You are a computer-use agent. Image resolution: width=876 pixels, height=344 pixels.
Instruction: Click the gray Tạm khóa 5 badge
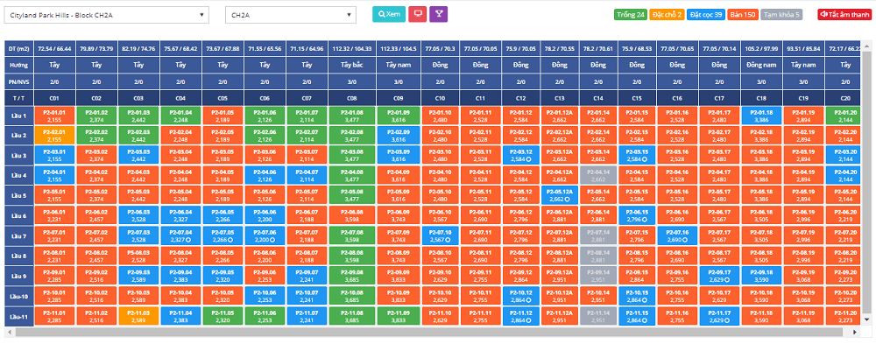point(781,15)
